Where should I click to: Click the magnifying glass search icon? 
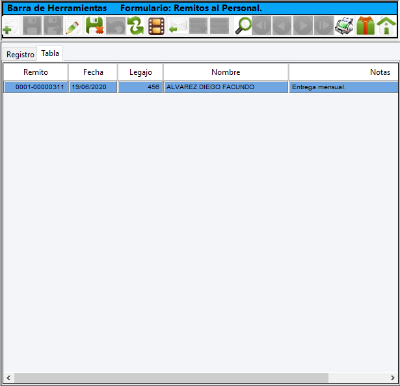(243, 26)
